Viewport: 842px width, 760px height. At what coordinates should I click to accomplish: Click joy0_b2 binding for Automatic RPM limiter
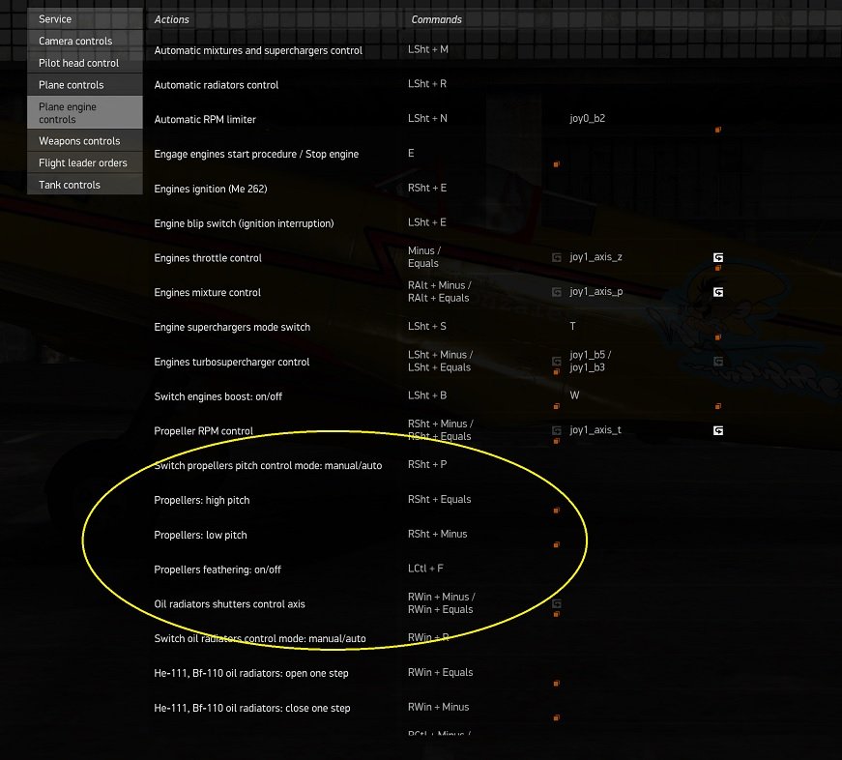click(x=588, y=118)
